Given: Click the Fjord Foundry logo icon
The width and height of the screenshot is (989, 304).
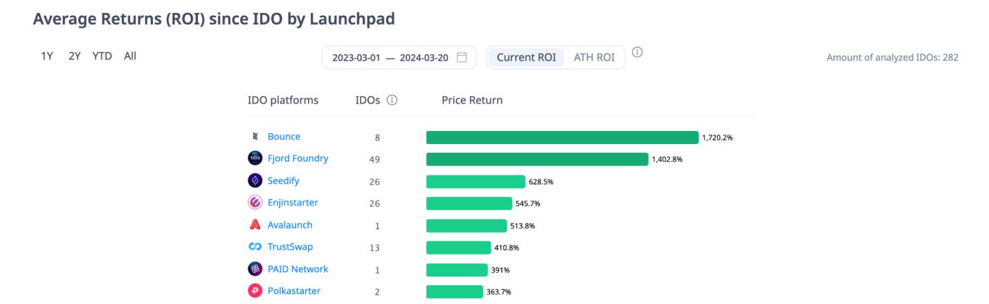Looking at the screenshot, I should tap(255, 159).
